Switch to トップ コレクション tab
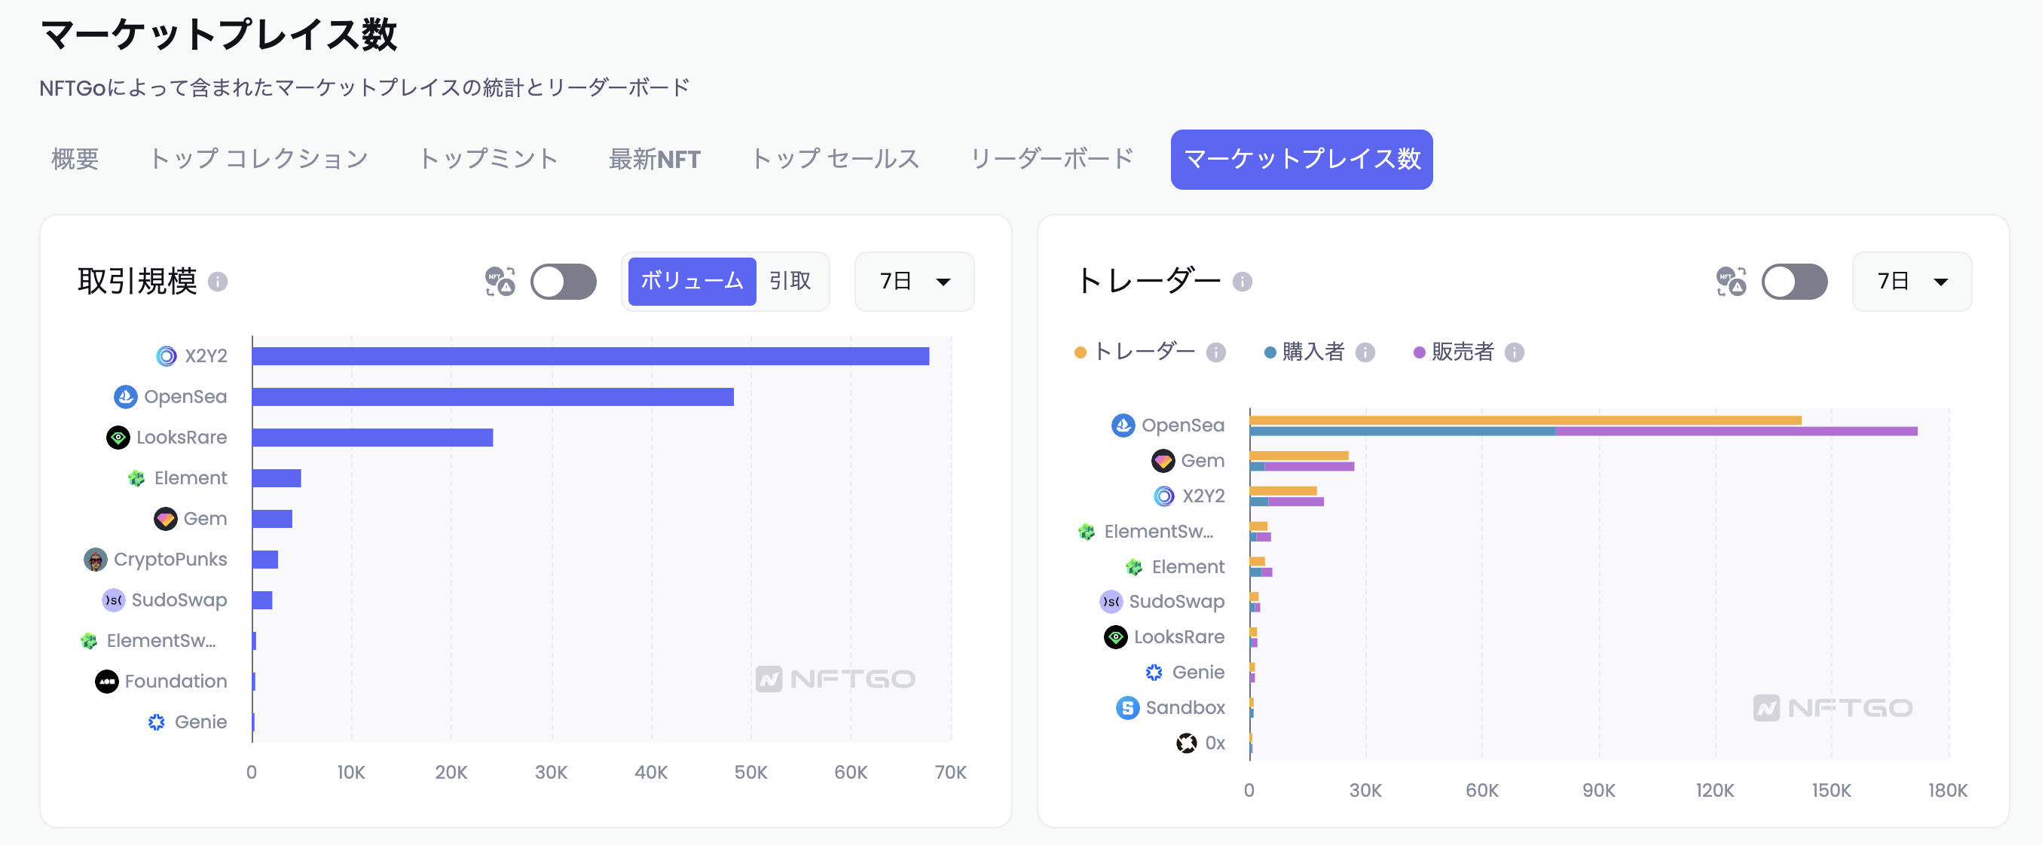 click(x=258, y=159)
